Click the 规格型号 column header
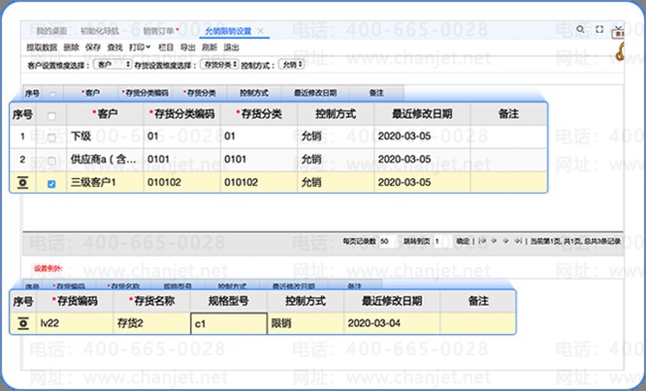The height and width of the screenshot is (391, 646). click(x=229, y=301)
